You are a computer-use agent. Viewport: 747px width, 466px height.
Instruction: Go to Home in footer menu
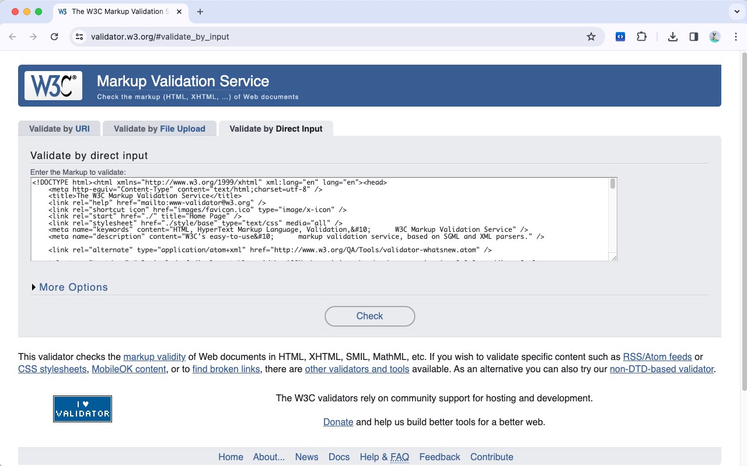(231, 457)
